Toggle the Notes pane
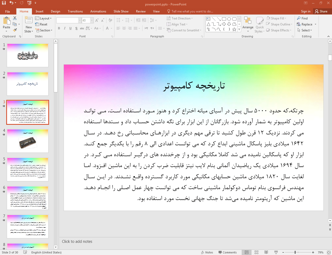The height and width of the screenshot is (255, 332). pos(207,252)
